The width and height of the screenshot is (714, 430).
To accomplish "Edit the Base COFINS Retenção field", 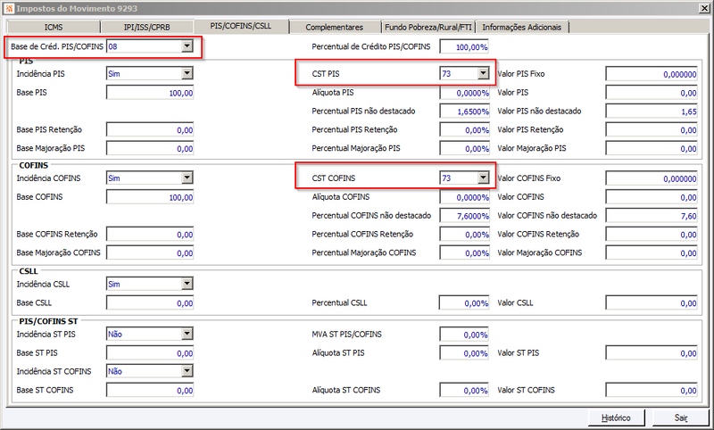I will point(150,235).
